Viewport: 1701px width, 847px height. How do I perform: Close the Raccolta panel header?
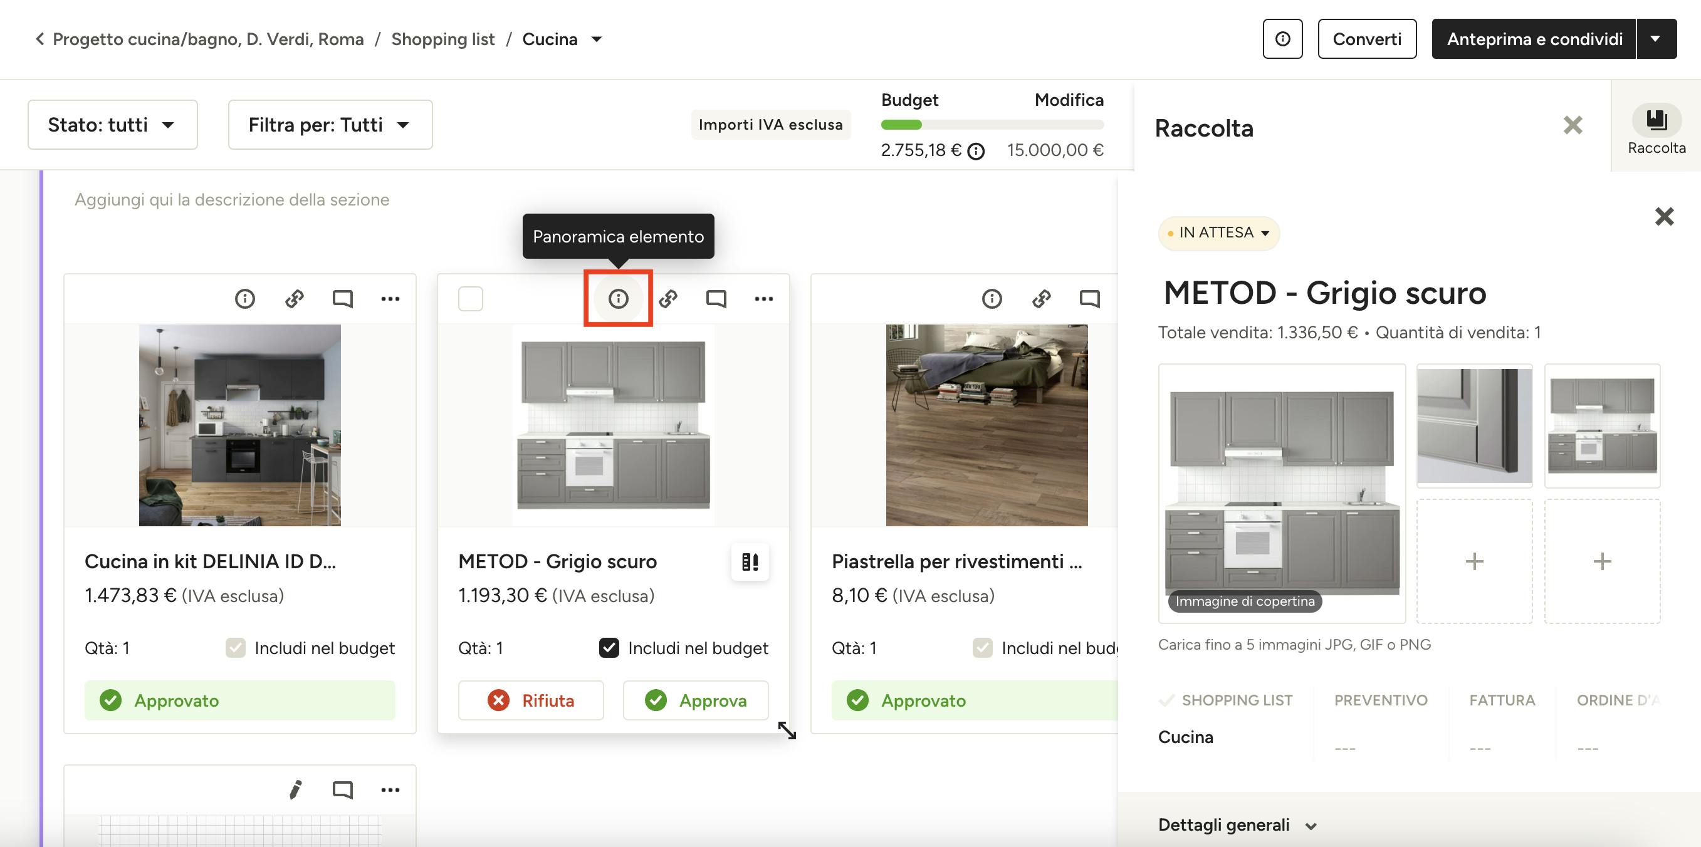point(1573,125)
